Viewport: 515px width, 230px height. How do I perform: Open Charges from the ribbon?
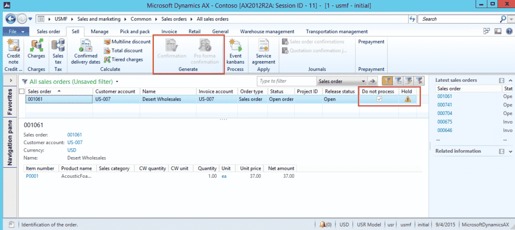click(x=36, y=49)
